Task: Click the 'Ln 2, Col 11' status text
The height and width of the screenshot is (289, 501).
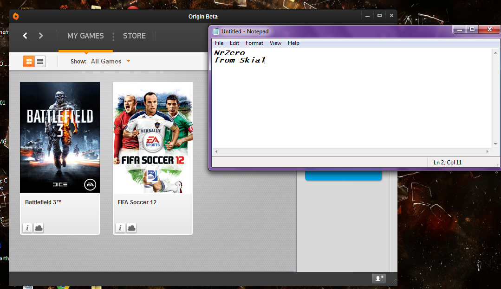Action: [x=447, y=163]
